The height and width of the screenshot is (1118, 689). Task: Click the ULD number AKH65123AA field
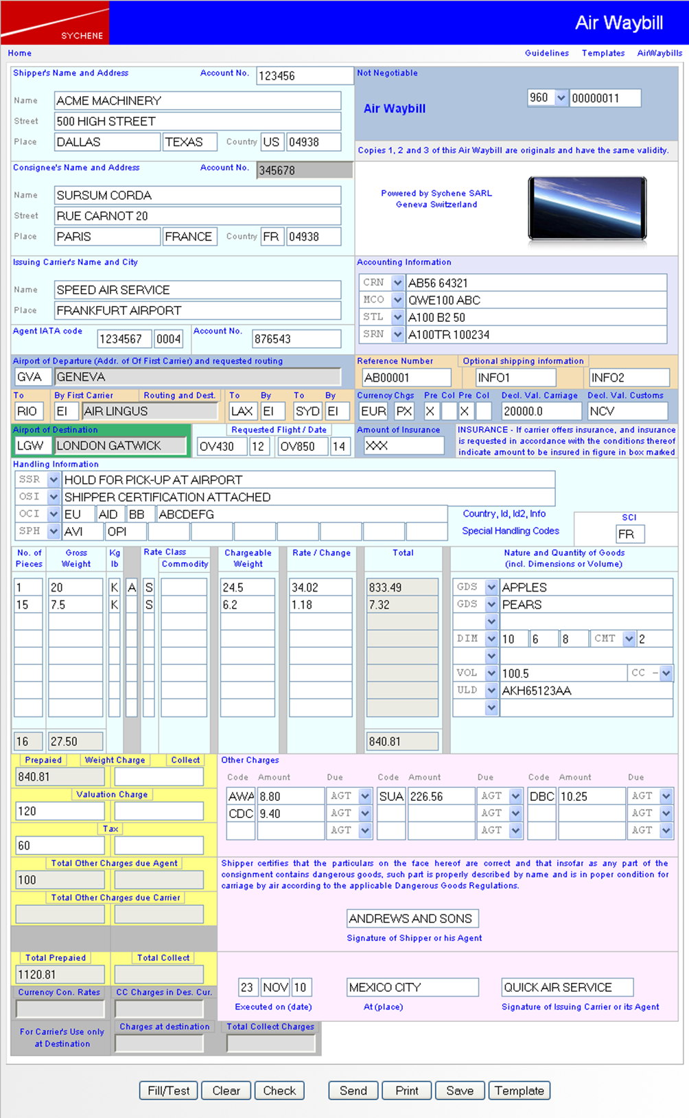(x=586, y=690)
